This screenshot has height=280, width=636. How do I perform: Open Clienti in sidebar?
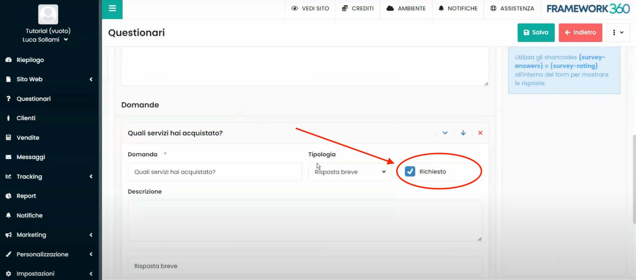pyautogui.click(x=26, y=118)
